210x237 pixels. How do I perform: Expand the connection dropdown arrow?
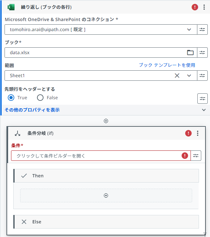[189, 30]
